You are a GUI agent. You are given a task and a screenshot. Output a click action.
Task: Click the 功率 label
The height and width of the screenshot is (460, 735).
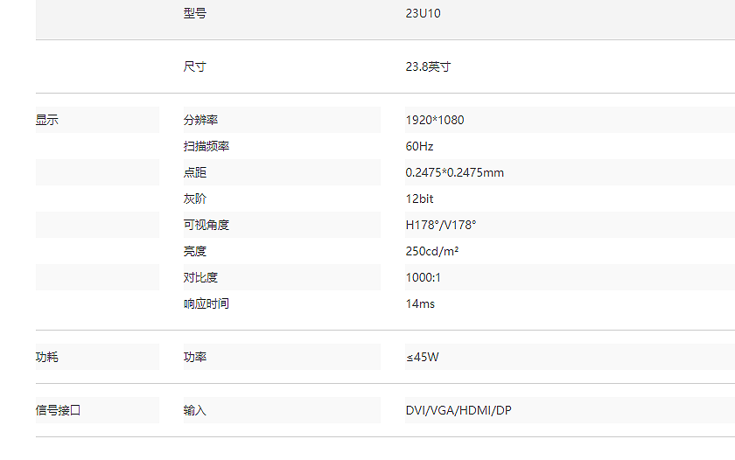(x=194, y=357)
